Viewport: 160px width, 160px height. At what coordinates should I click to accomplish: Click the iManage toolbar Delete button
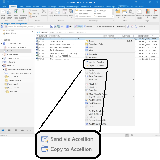click(x=79, y=26)
